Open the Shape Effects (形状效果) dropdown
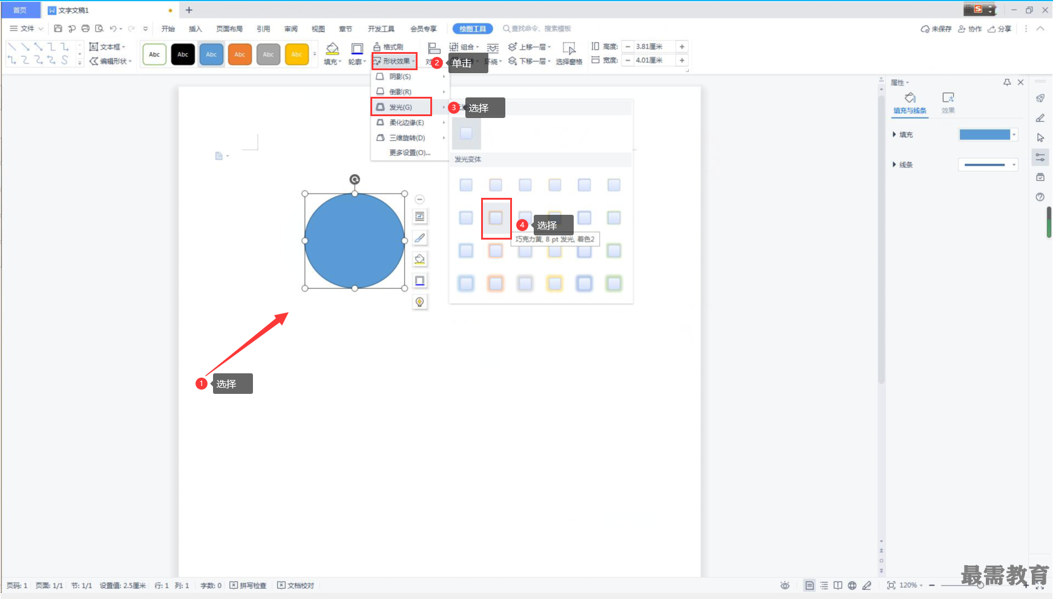Image resolution: width=1053 pixels, height=599 pixels. (x=394, y=61)
